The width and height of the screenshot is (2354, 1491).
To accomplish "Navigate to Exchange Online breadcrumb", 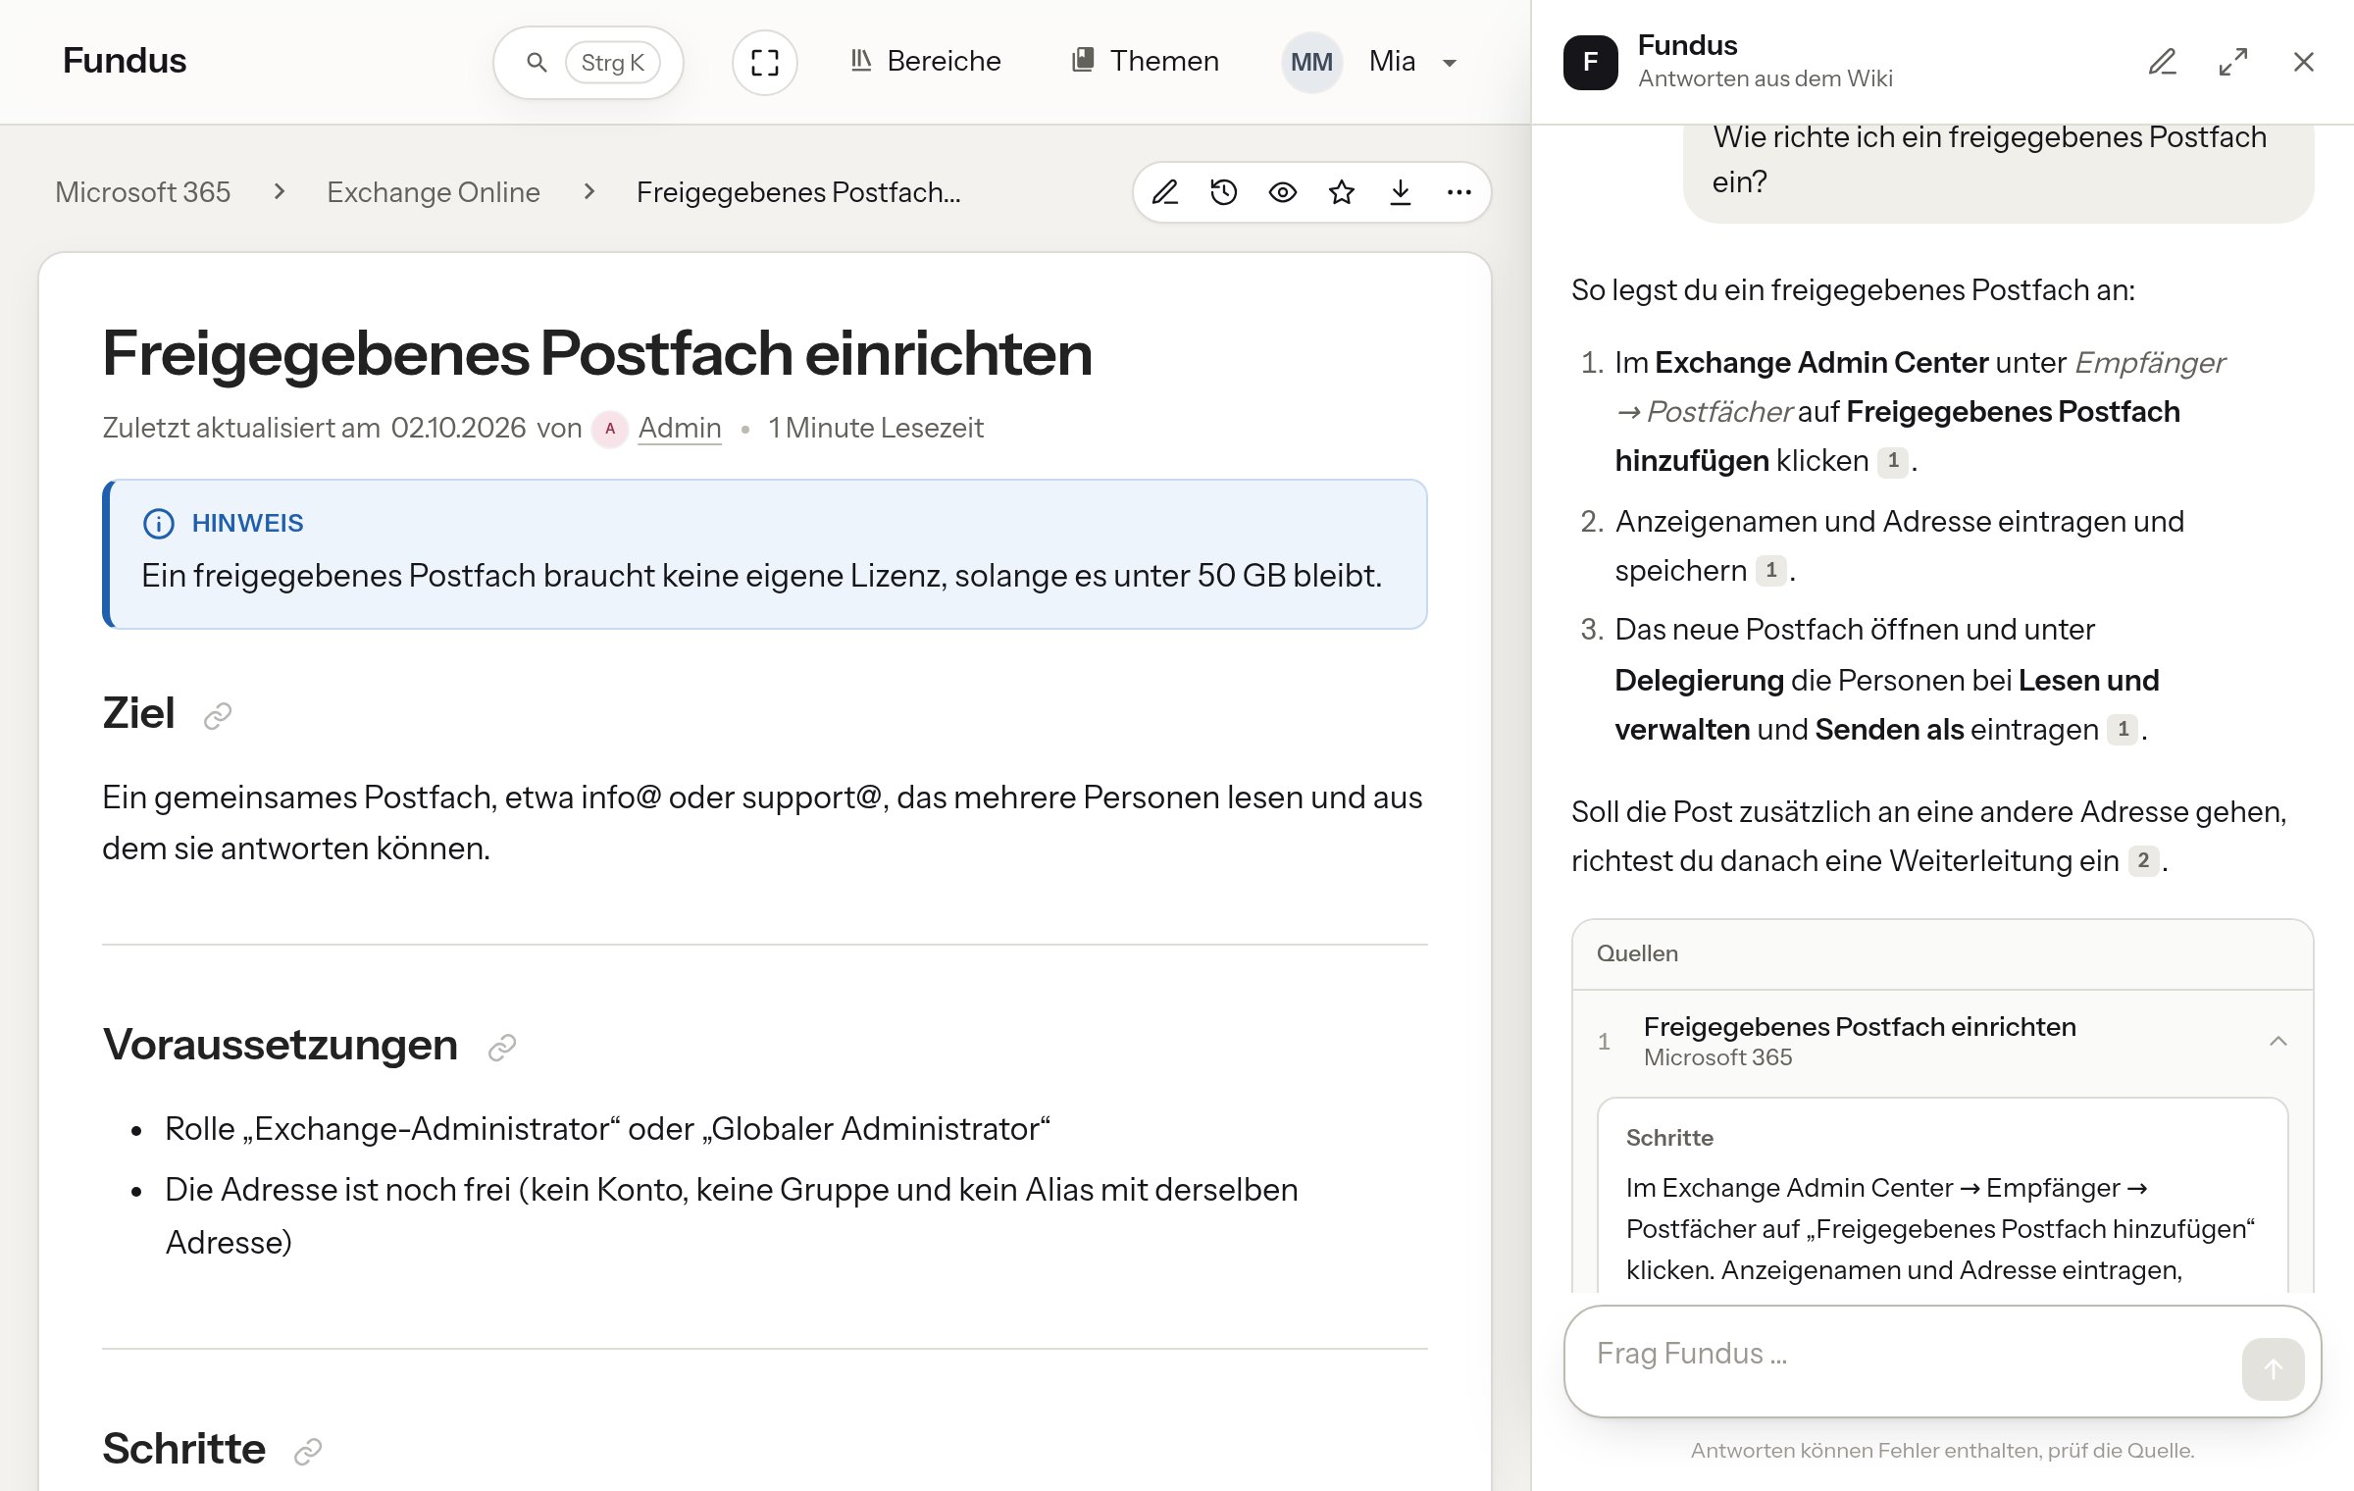I will coord(434,192).
